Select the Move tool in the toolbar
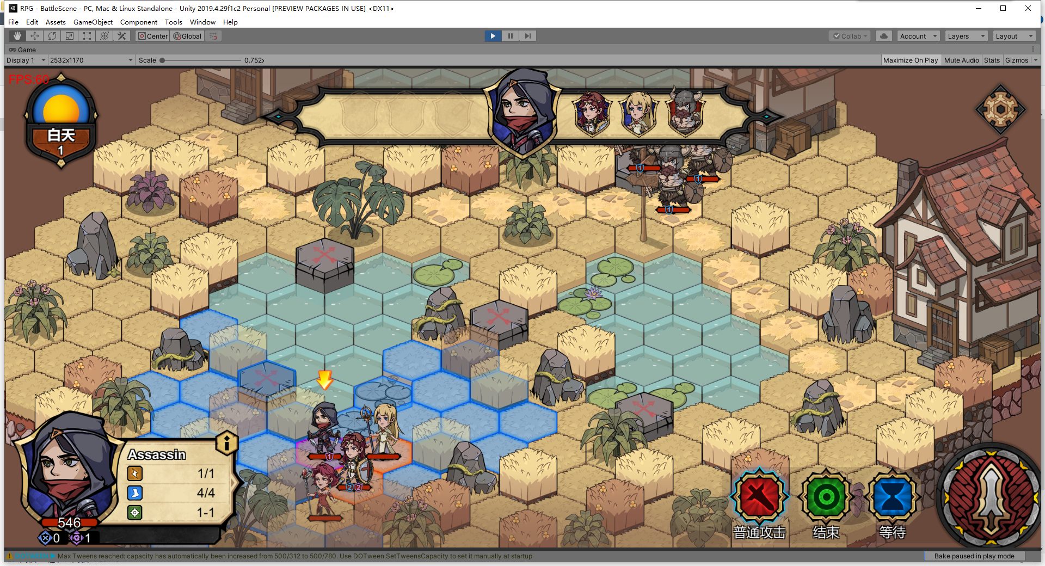 pyautogui.click(x=35, y=36)
